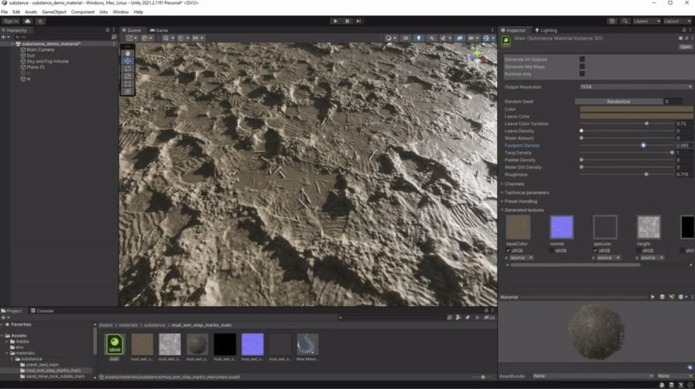Viewport: 695px width, 389px height.
Task: Toggle scene lighting lightbulb icon
Action: click(419, 38)
